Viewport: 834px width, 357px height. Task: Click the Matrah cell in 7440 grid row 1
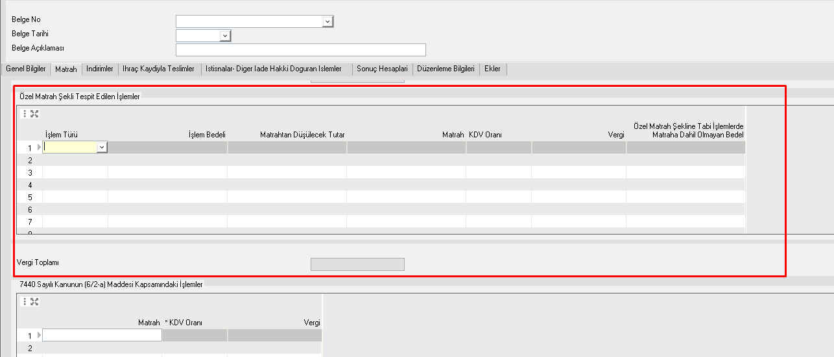pos(102,335)
